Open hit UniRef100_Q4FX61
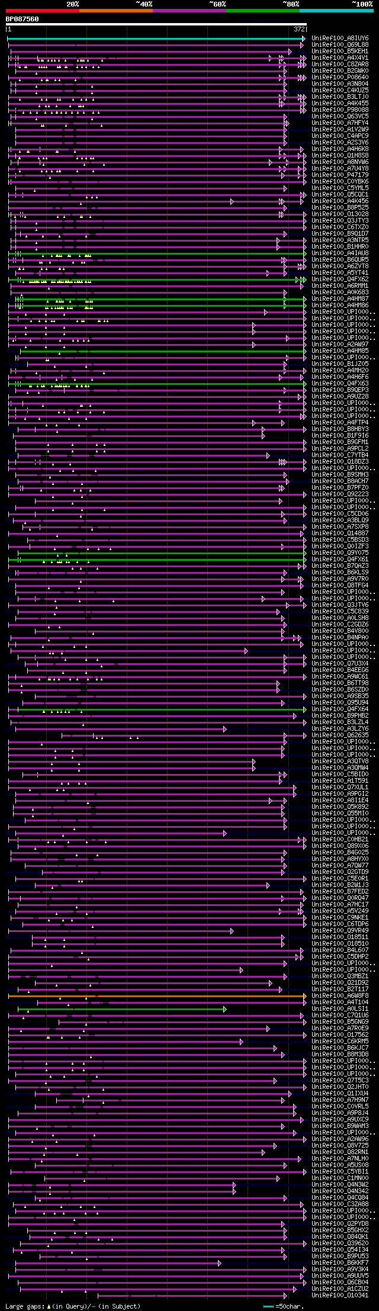Screen dimensions: 379x1311 tap(340, 559)
